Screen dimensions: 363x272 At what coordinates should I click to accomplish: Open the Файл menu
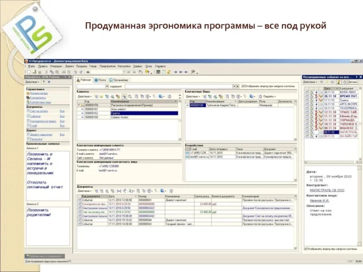pos(31,66)
